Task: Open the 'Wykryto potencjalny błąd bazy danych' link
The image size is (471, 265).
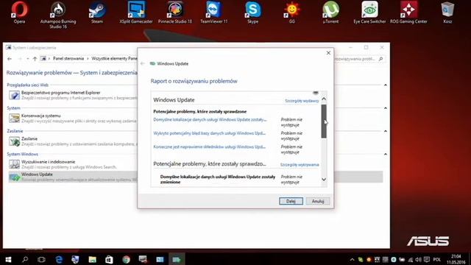Action: coord(209,133)
